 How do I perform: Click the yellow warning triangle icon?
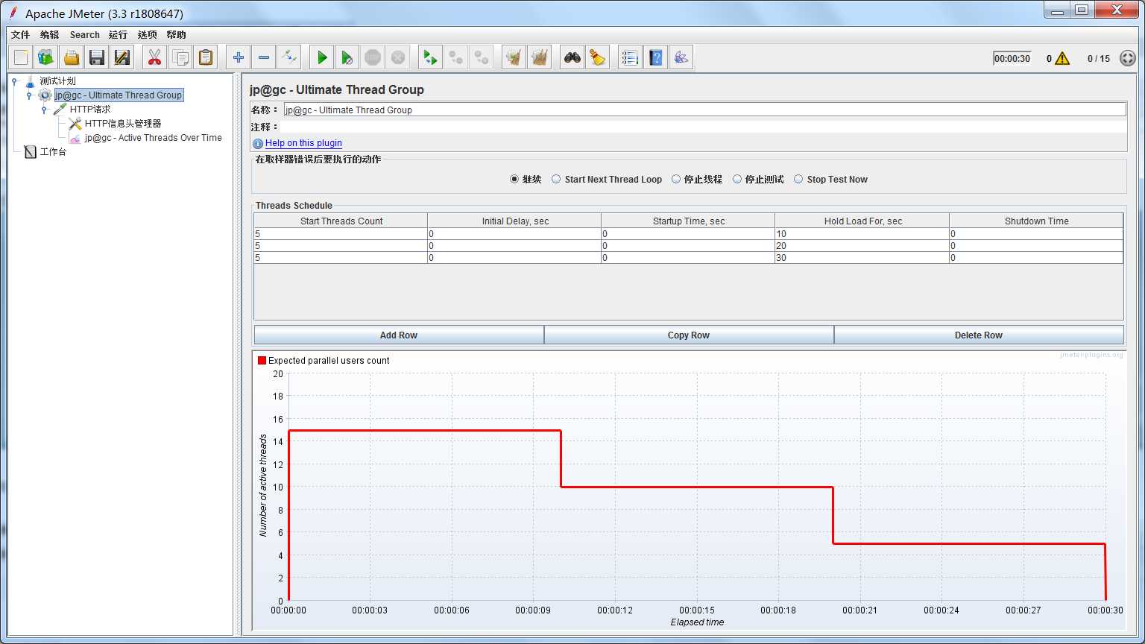click(1062, 58)
